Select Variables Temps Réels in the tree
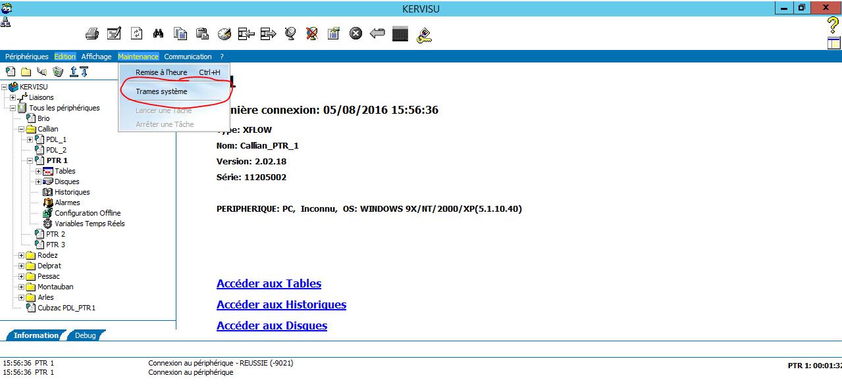Screen dimensions: 842x384 (90, 224)
